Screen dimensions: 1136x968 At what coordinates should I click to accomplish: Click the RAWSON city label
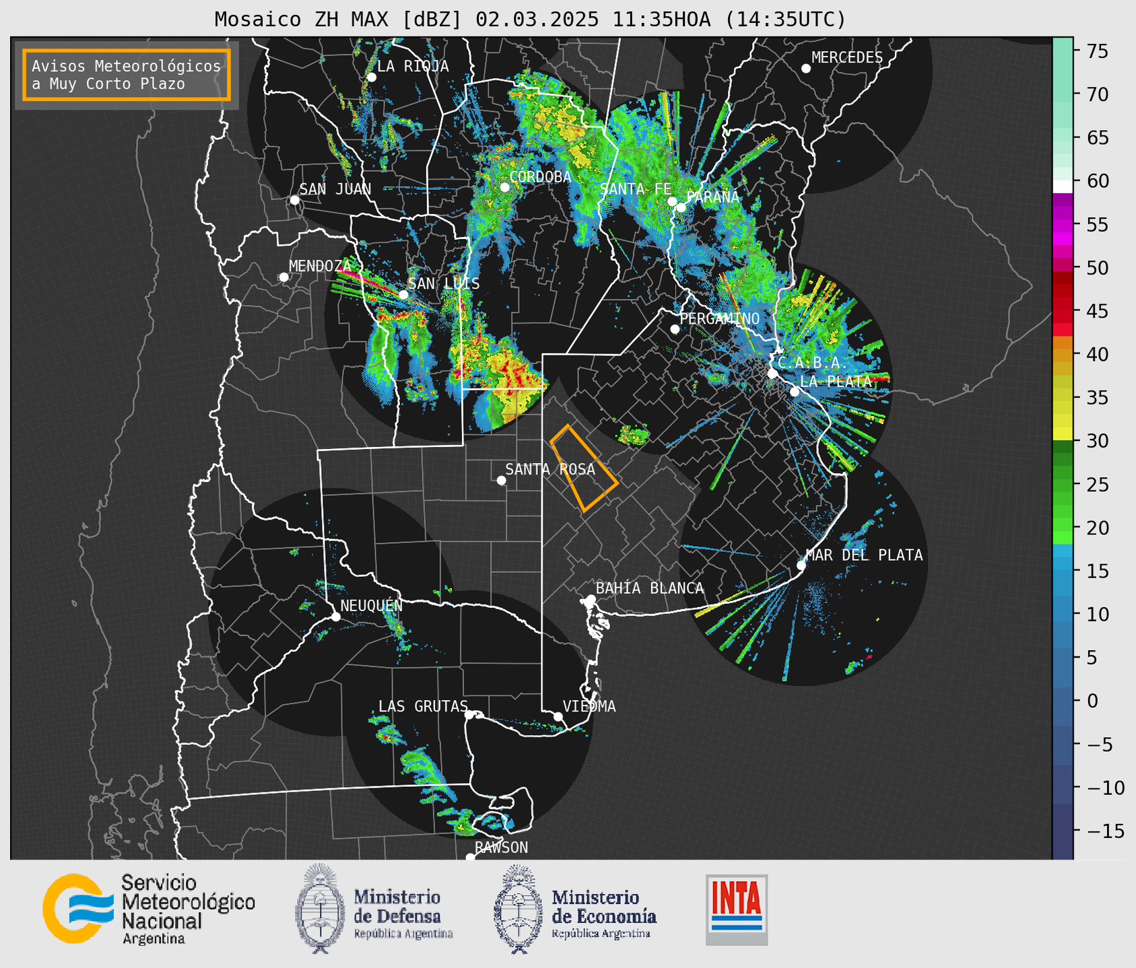[502, 848]
